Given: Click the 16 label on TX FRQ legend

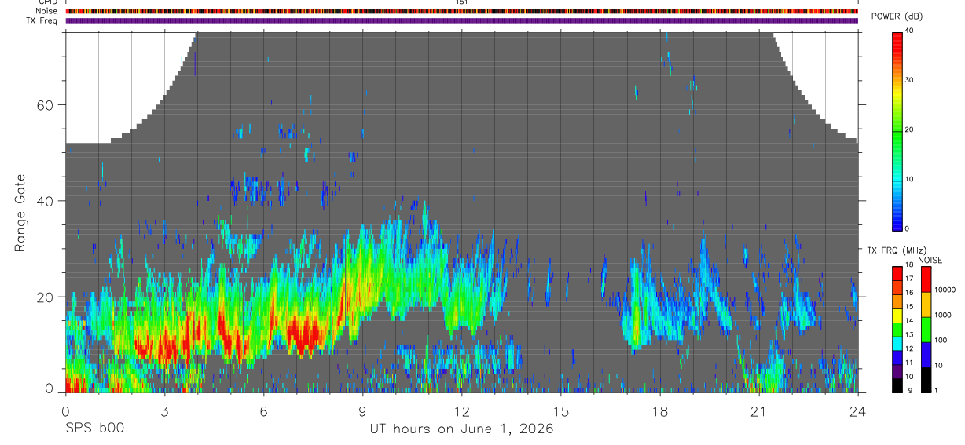Looking at the screenshot, I should pyautogui.click(x=909, y=293).
